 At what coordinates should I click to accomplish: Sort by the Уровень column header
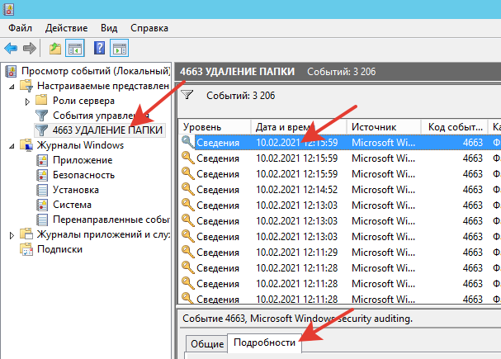point(215,127)
